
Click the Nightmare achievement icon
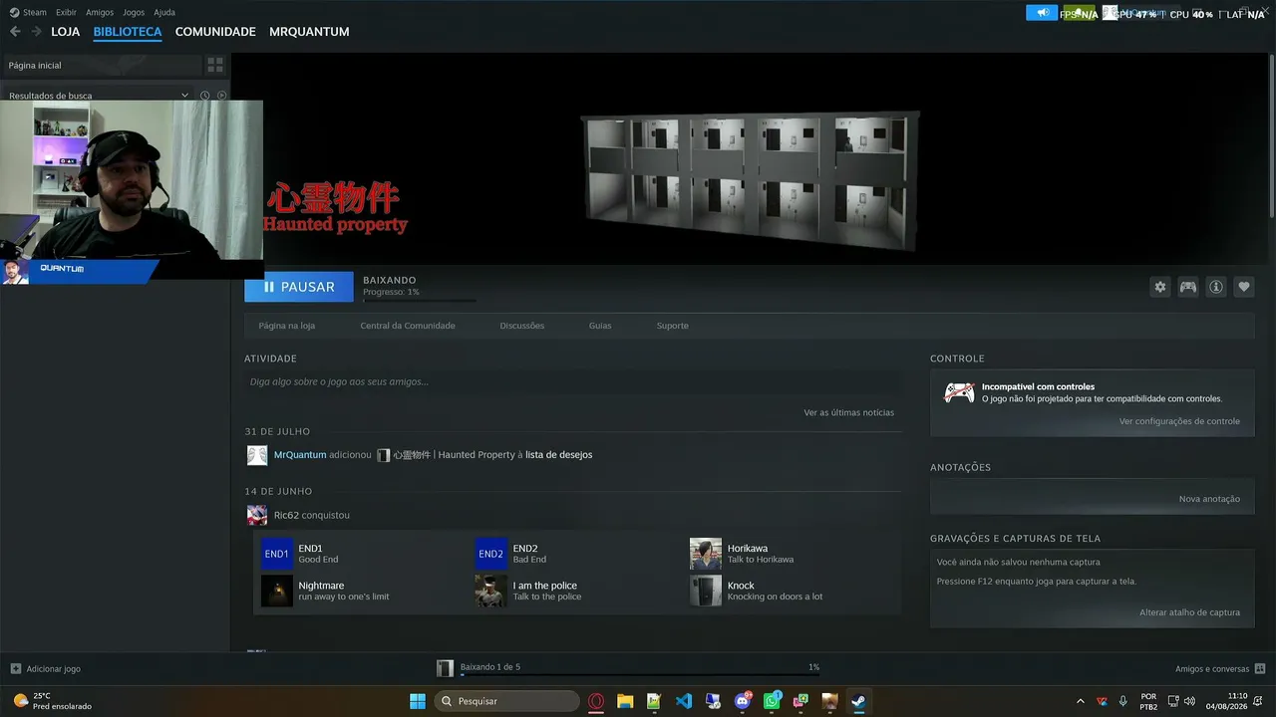coord(277,591)
